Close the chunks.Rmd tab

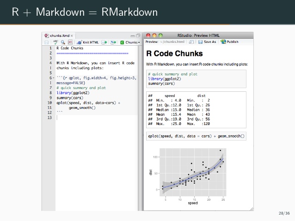(72, 36)
